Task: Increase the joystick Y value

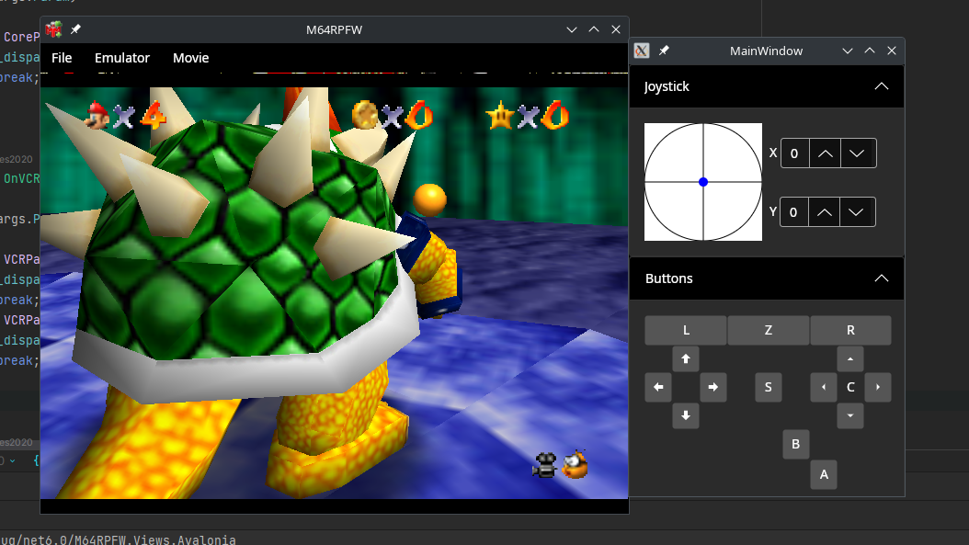Action: pos(825,212)
